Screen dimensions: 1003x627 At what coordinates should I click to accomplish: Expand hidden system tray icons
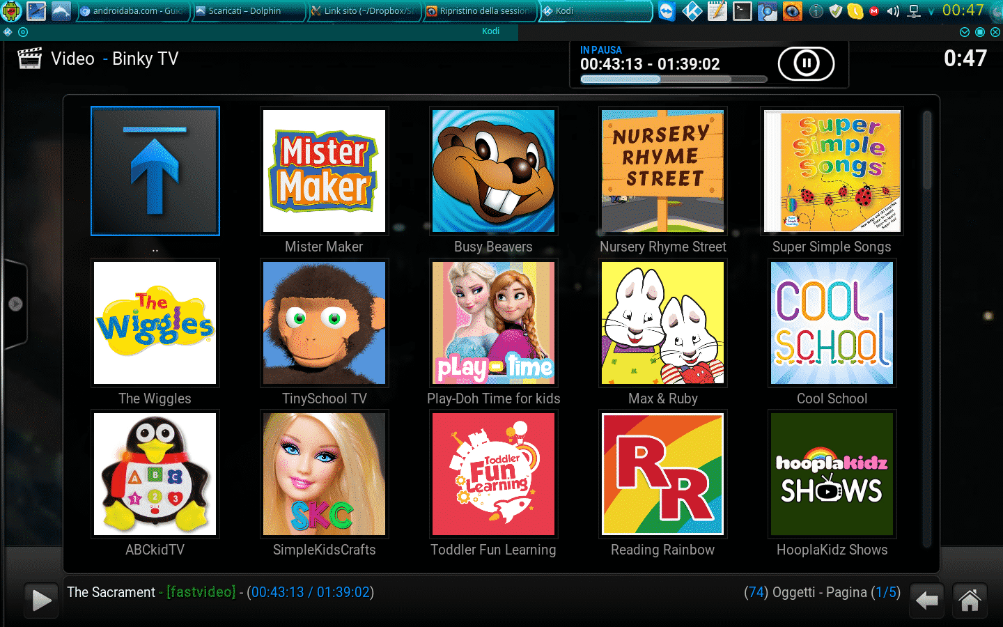click(x=931, y=12)
